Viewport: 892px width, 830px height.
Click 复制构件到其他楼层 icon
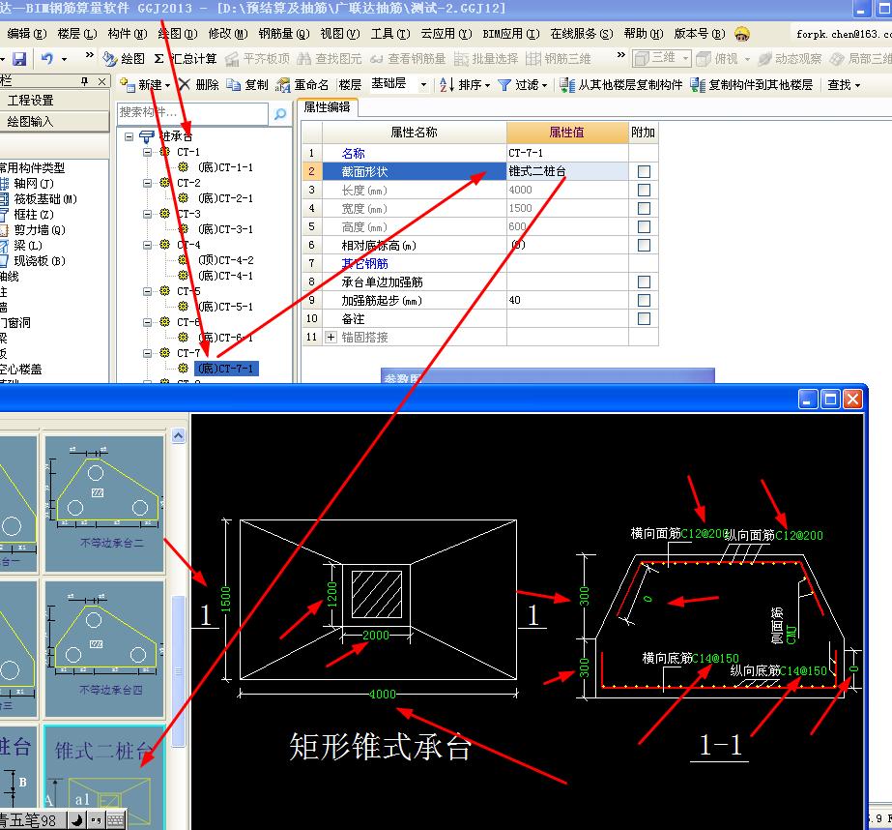[698, 85]
